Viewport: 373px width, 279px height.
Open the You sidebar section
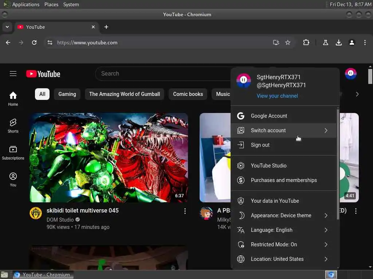point(13,179)
